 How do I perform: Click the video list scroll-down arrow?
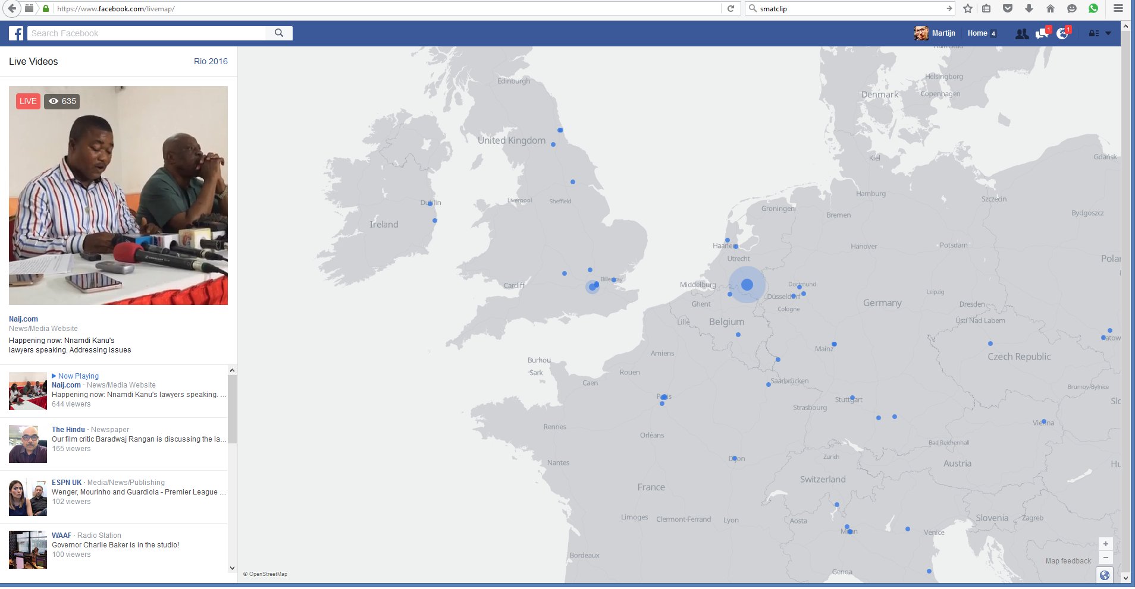tap(232, 568)
